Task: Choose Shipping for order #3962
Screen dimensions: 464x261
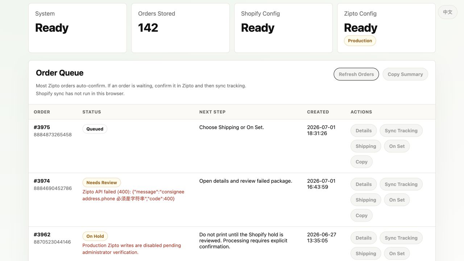Action: tap(366, 253)
